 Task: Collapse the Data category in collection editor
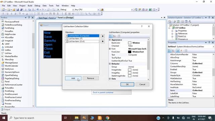(x=110, y=79)
